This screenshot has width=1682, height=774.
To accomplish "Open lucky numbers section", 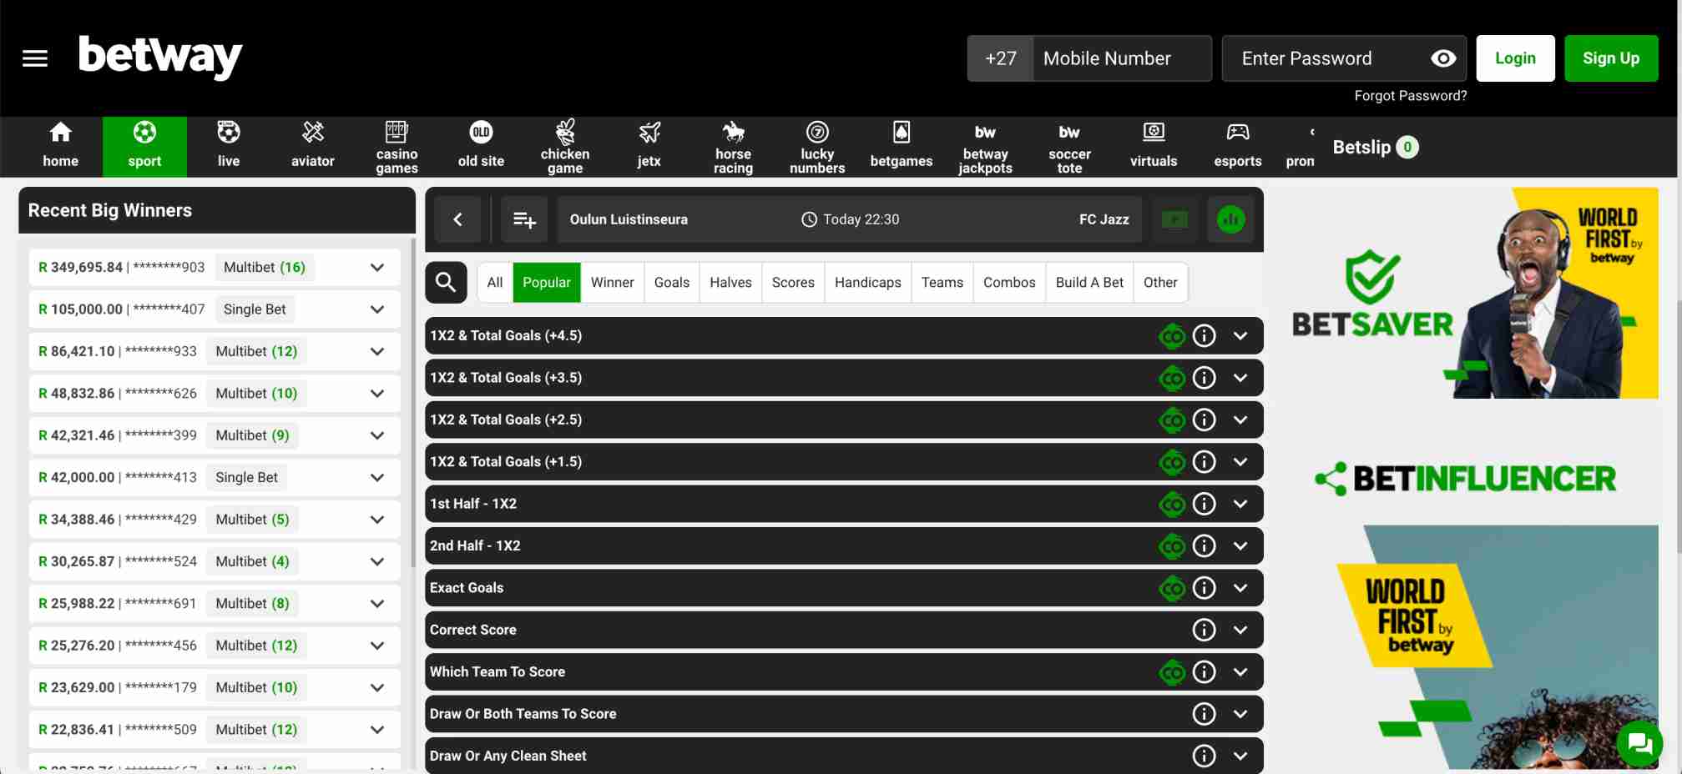I will [817, 146].
